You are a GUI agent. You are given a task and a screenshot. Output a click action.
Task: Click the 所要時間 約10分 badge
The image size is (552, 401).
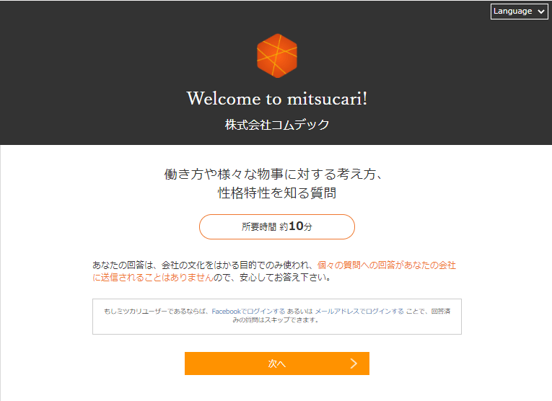click(x=277, y=226)
